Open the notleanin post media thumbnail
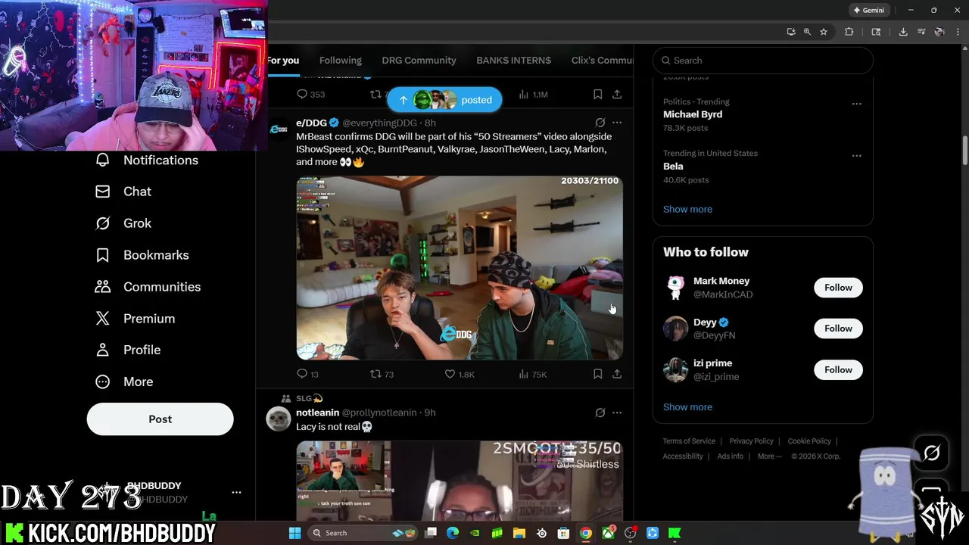Viewport: 969px width, 545px height. click(460, 481)
